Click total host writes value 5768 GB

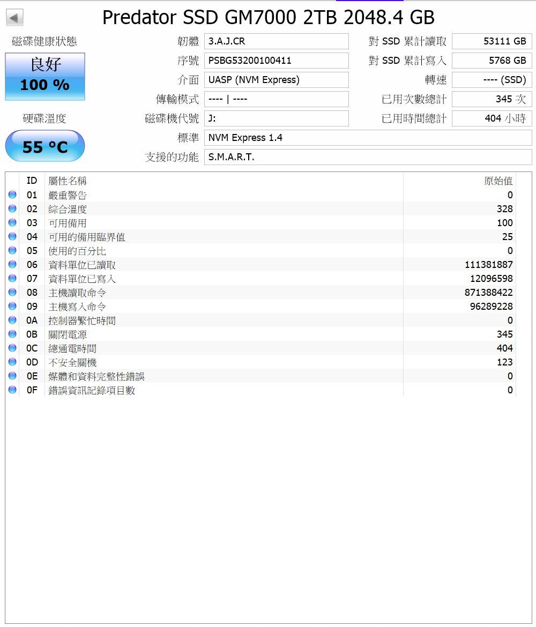(x=492, y=61)
